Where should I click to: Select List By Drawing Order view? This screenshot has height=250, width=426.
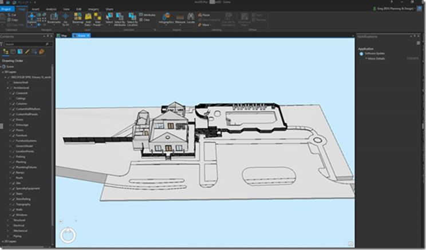[x=5, y=52]
